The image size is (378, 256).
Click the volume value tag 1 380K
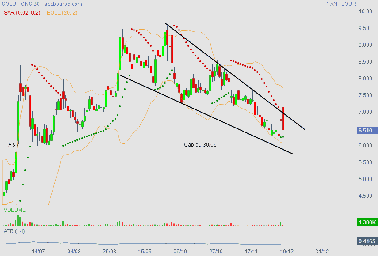point(367,222)
